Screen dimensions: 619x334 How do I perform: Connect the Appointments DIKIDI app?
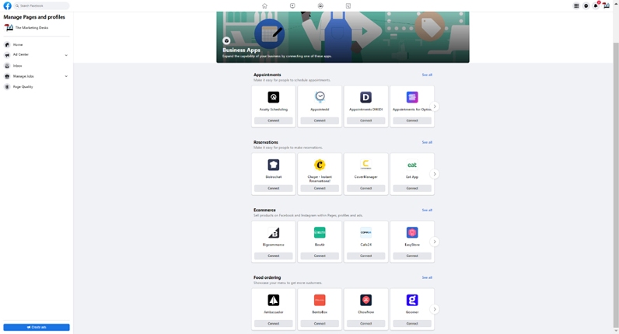click(x=366, y=120)
